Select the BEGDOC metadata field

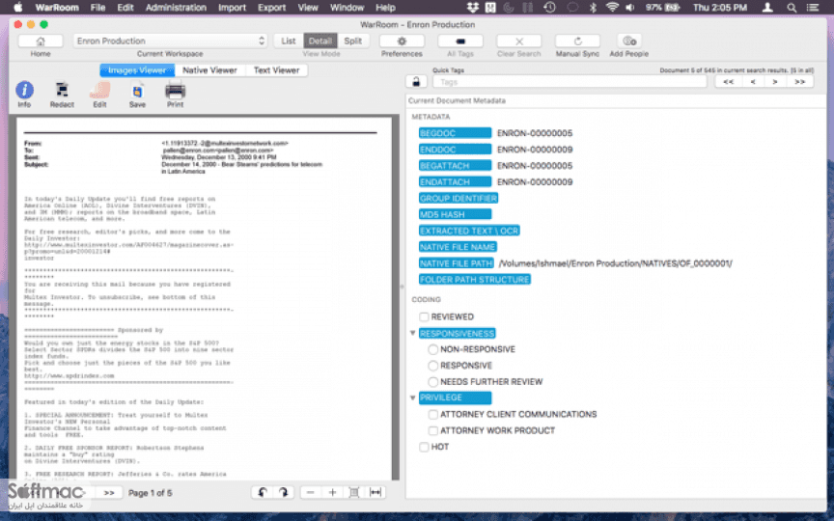455,133
